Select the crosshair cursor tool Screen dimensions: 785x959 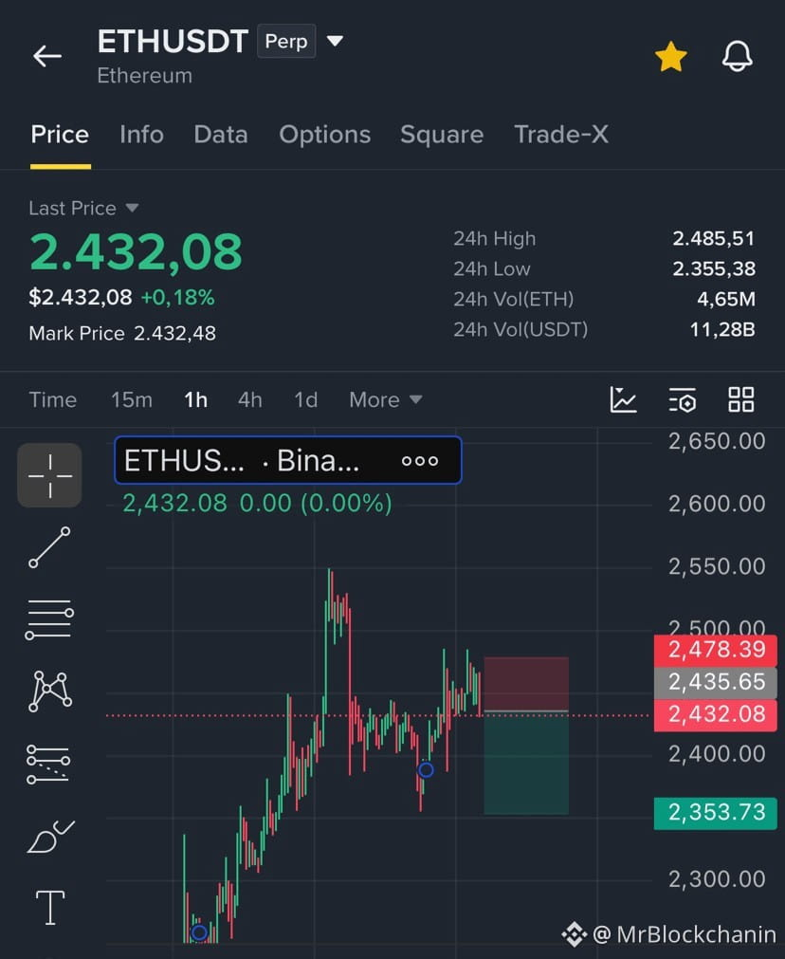(x=49, y=475)
